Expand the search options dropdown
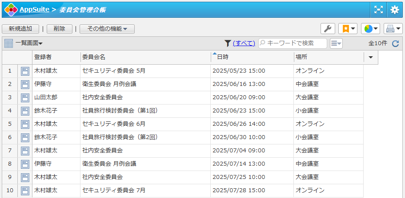This screenshot has width=405, height=198. pyautogui.click(x=336, y=43)
